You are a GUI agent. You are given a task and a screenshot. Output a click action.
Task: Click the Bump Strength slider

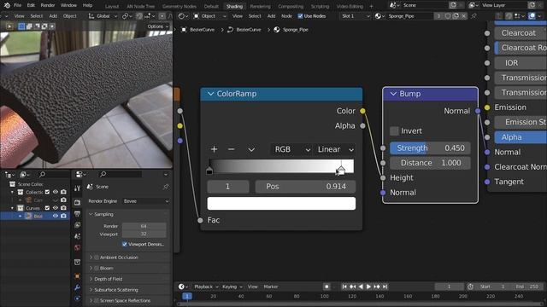coord(430,148)
